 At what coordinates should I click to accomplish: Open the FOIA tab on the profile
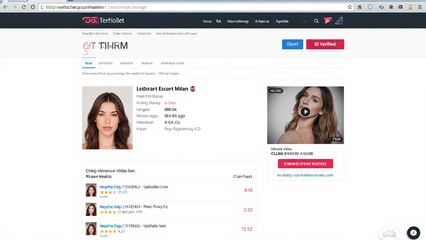[x=89, y=63]
